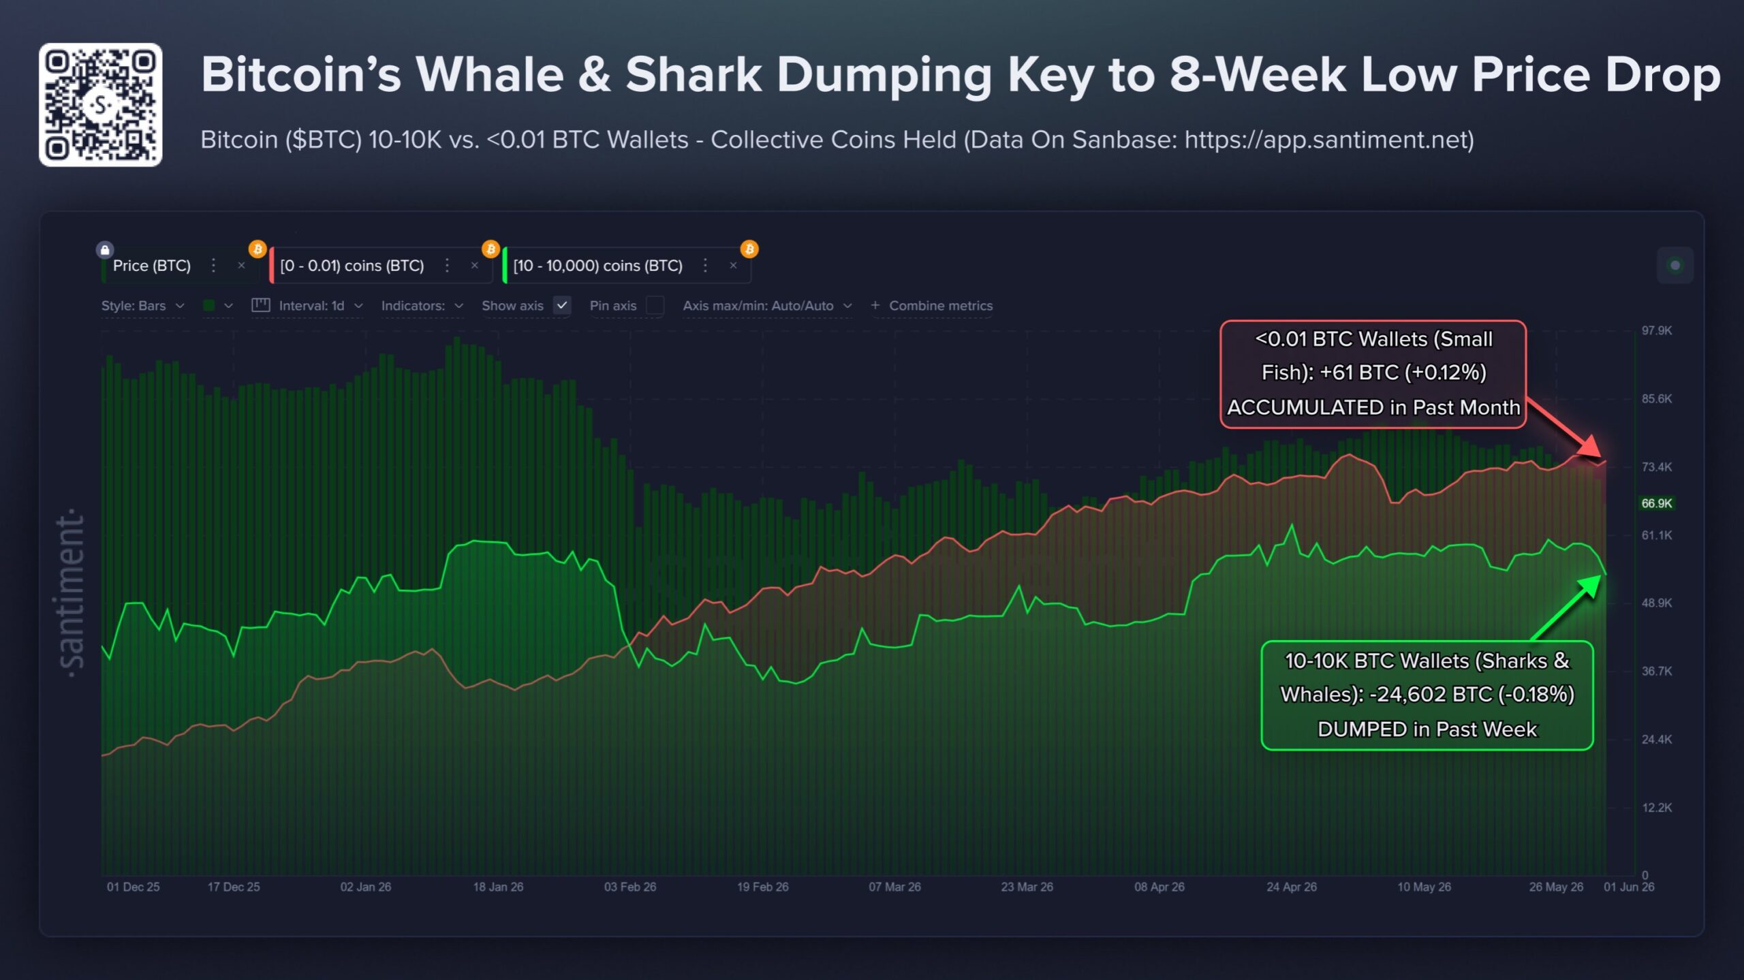Remove the [10 - 10,000) coins metric

pos(733,266)
